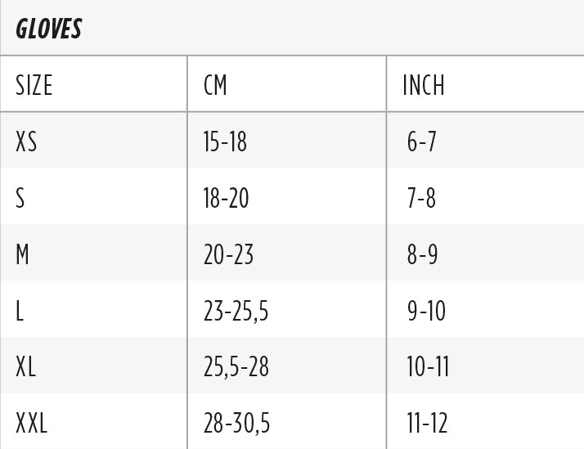Image resolution: width=584 pixels, height=449 pixels.
Task: Select the L size row label
Action: coord(20,311)
